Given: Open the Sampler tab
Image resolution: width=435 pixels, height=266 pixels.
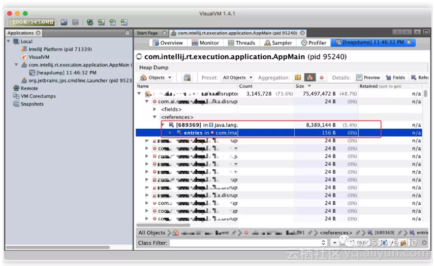Looking at the screenshot, I should pyautogui.click(x=278, y=43).
